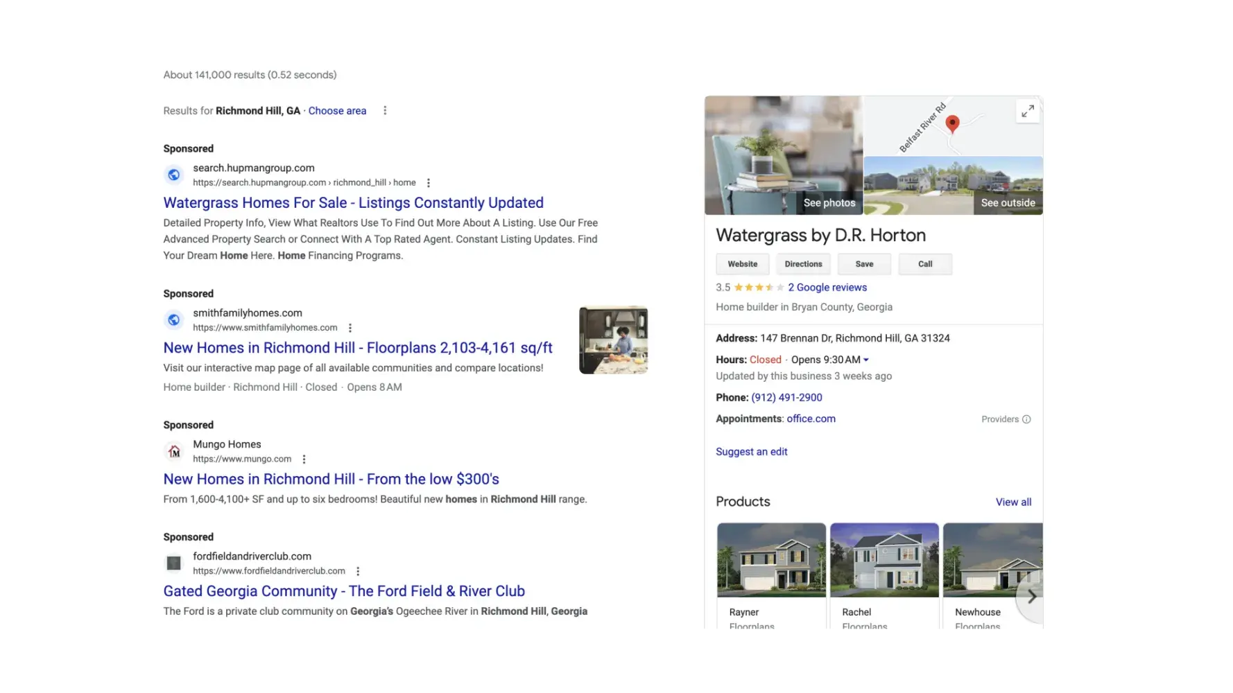Viewport: 1233px width, 693px height.
Task: Click the Rayner product name
Action: 744,613
